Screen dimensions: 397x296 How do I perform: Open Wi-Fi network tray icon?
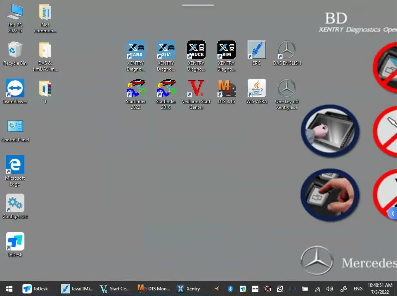[x=318, y=288]
